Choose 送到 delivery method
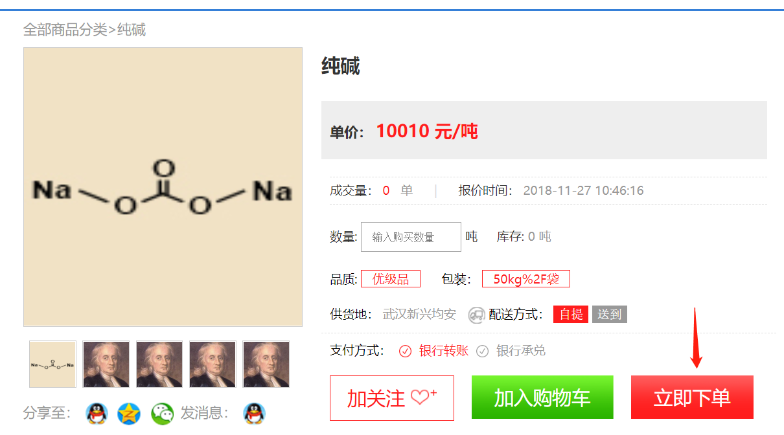784x435 pixels. (609, 315)
